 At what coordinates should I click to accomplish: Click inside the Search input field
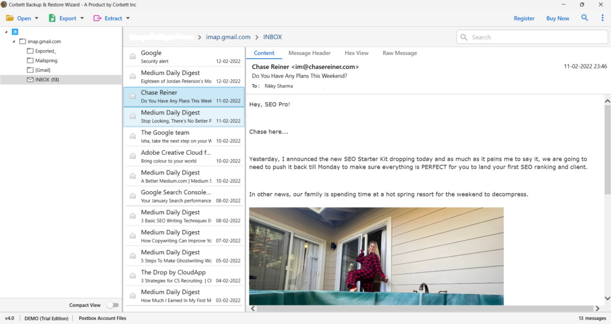(x=532, y=37)
